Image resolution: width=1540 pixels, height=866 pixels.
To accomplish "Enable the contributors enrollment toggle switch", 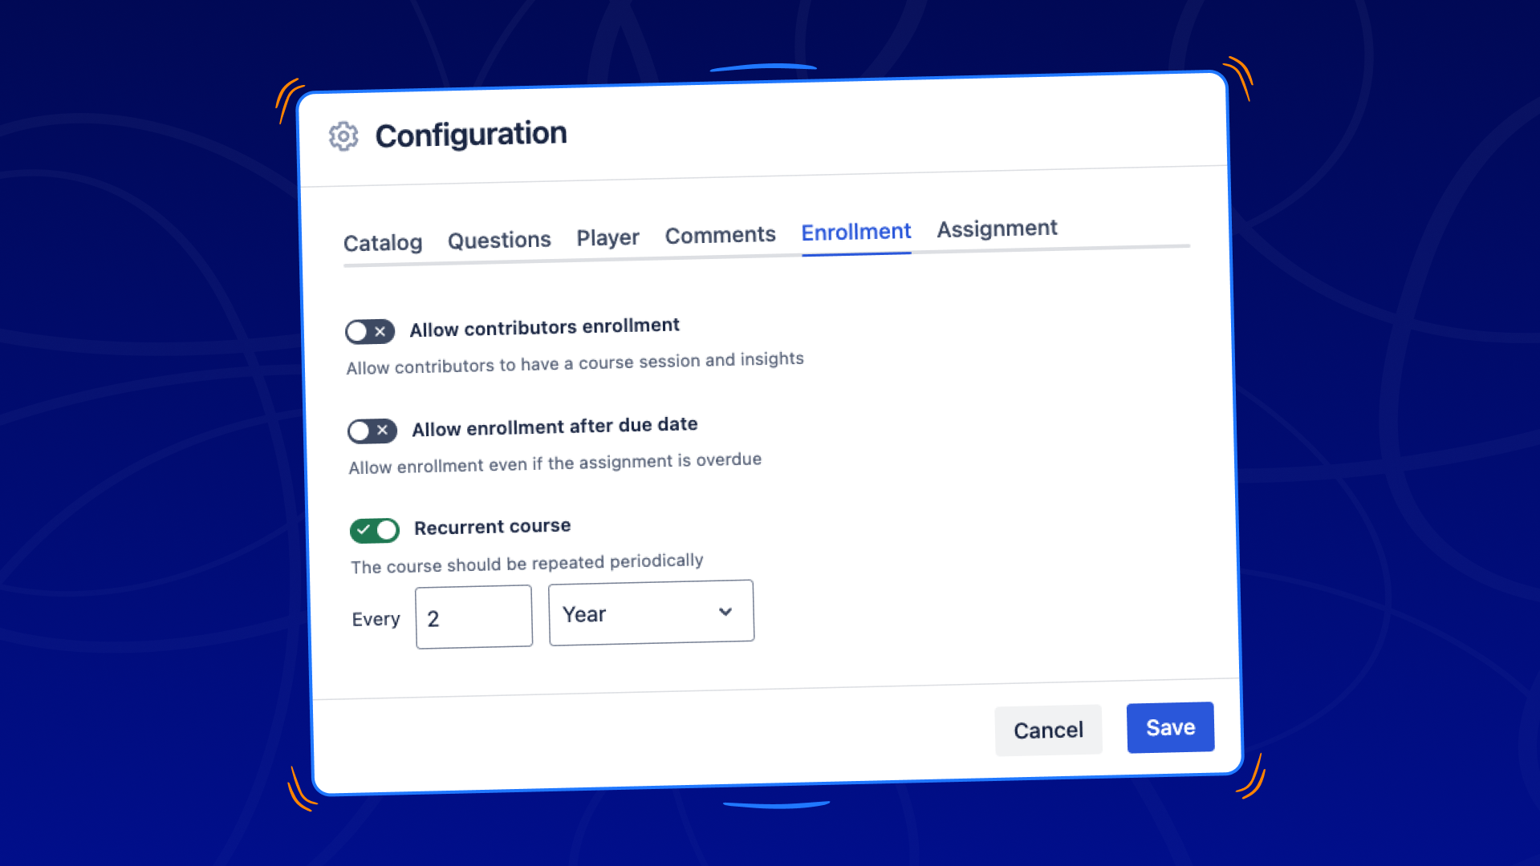I will 370,331.
